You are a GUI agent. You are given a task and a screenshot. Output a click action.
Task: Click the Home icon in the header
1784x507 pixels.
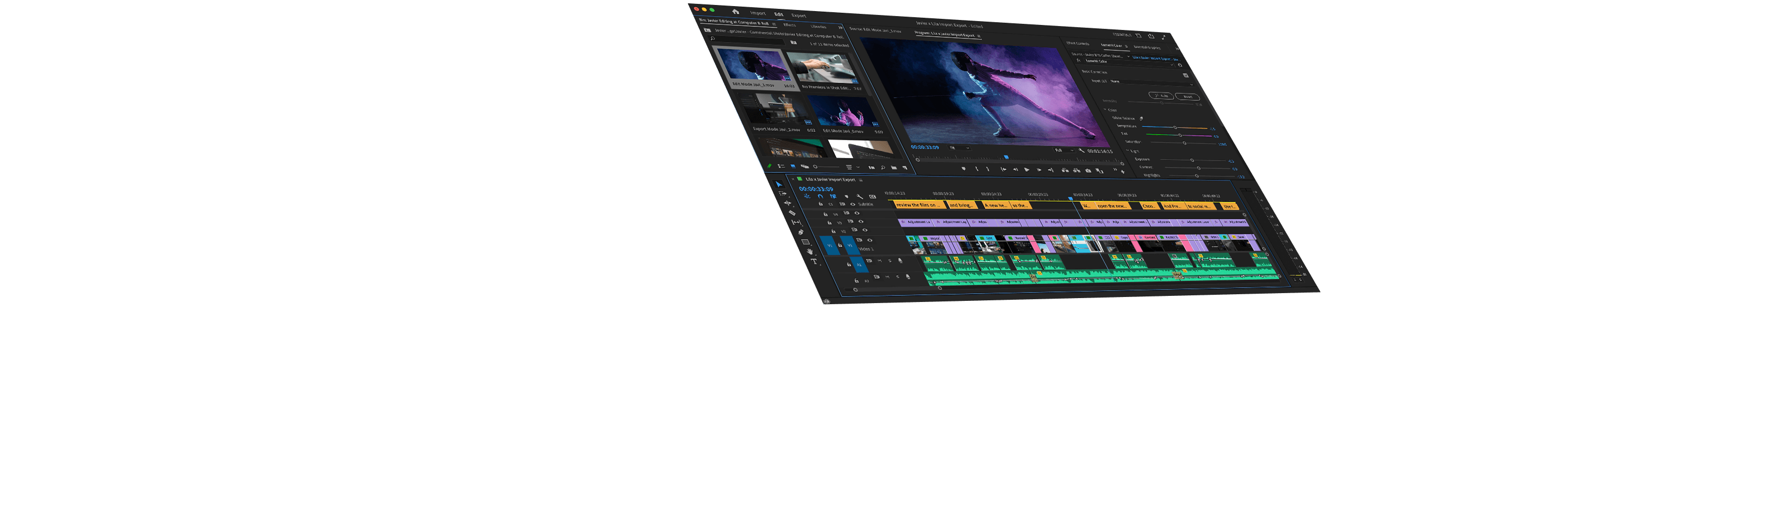pos(736,12)
